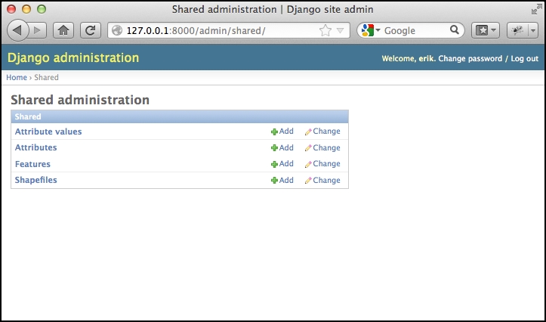Choose search engine via Google icon dropdown
Screen dimensions: 546x322
371,30
